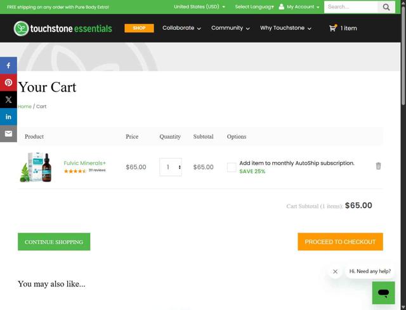Click the 'Hi. Need any help?' message
The height and width of the screenshot is (310, 406).
(370, 271)
